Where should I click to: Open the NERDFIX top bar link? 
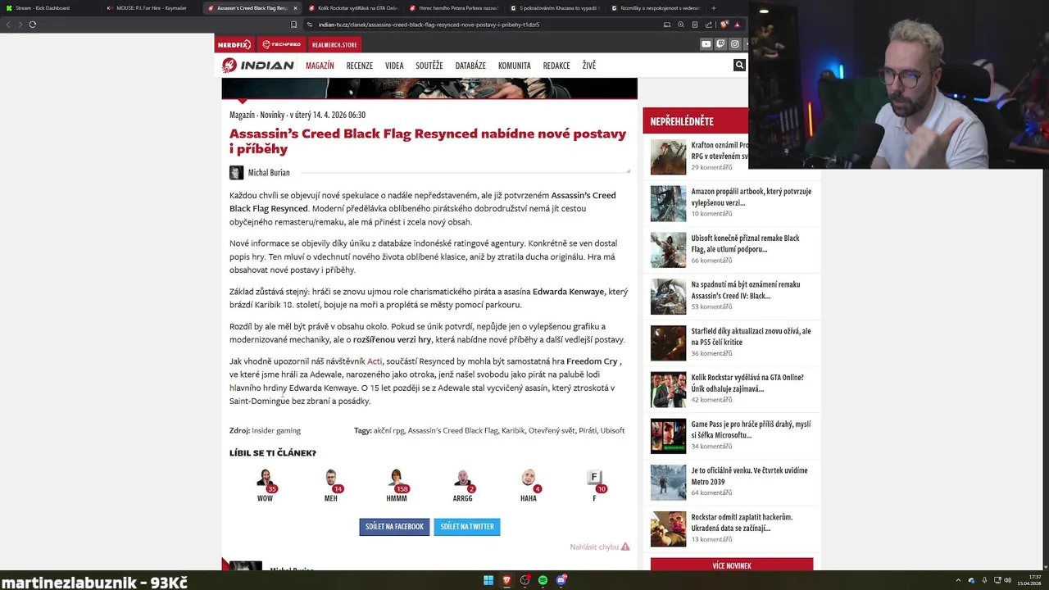coord(235,44)
